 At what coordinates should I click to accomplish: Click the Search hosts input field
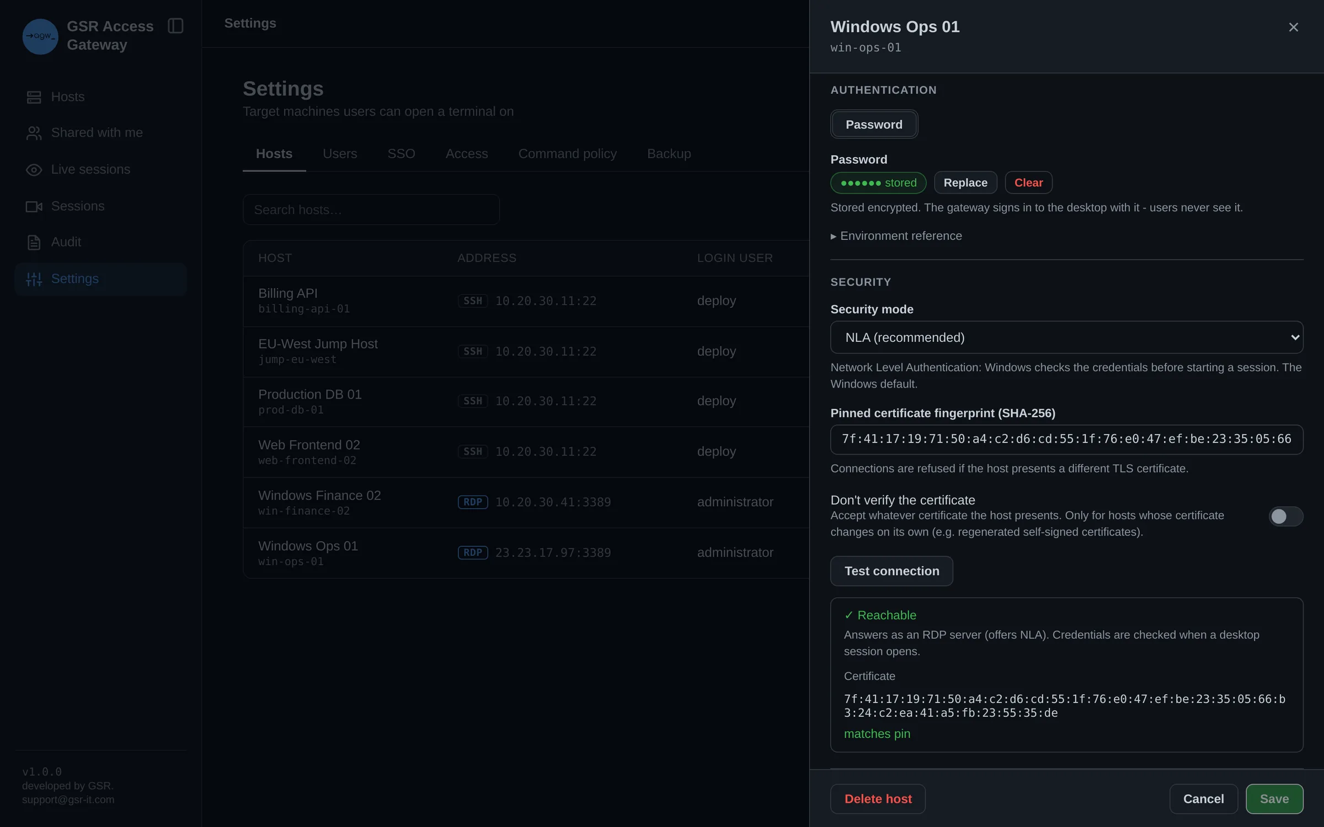[x=371, y=210]
